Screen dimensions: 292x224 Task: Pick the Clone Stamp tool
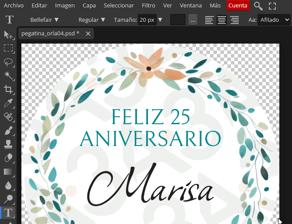[8, 144]
